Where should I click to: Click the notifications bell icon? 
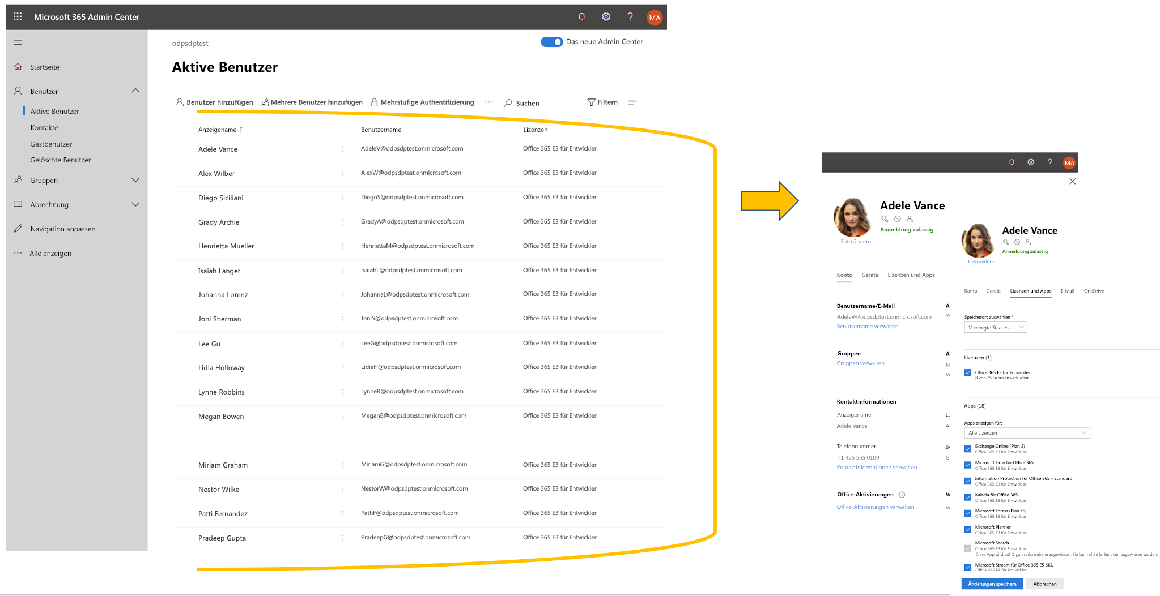coord(581,16)
